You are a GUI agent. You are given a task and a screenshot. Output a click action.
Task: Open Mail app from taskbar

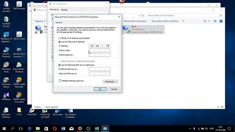[72, 128]
